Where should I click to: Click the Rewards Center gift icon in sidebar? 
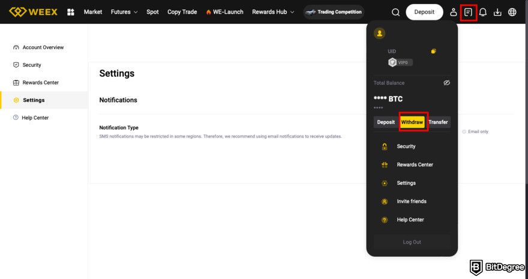point(16,82)
